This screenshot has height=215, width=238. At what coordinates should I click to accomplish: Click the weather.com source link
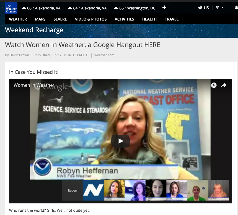[104, 55]
